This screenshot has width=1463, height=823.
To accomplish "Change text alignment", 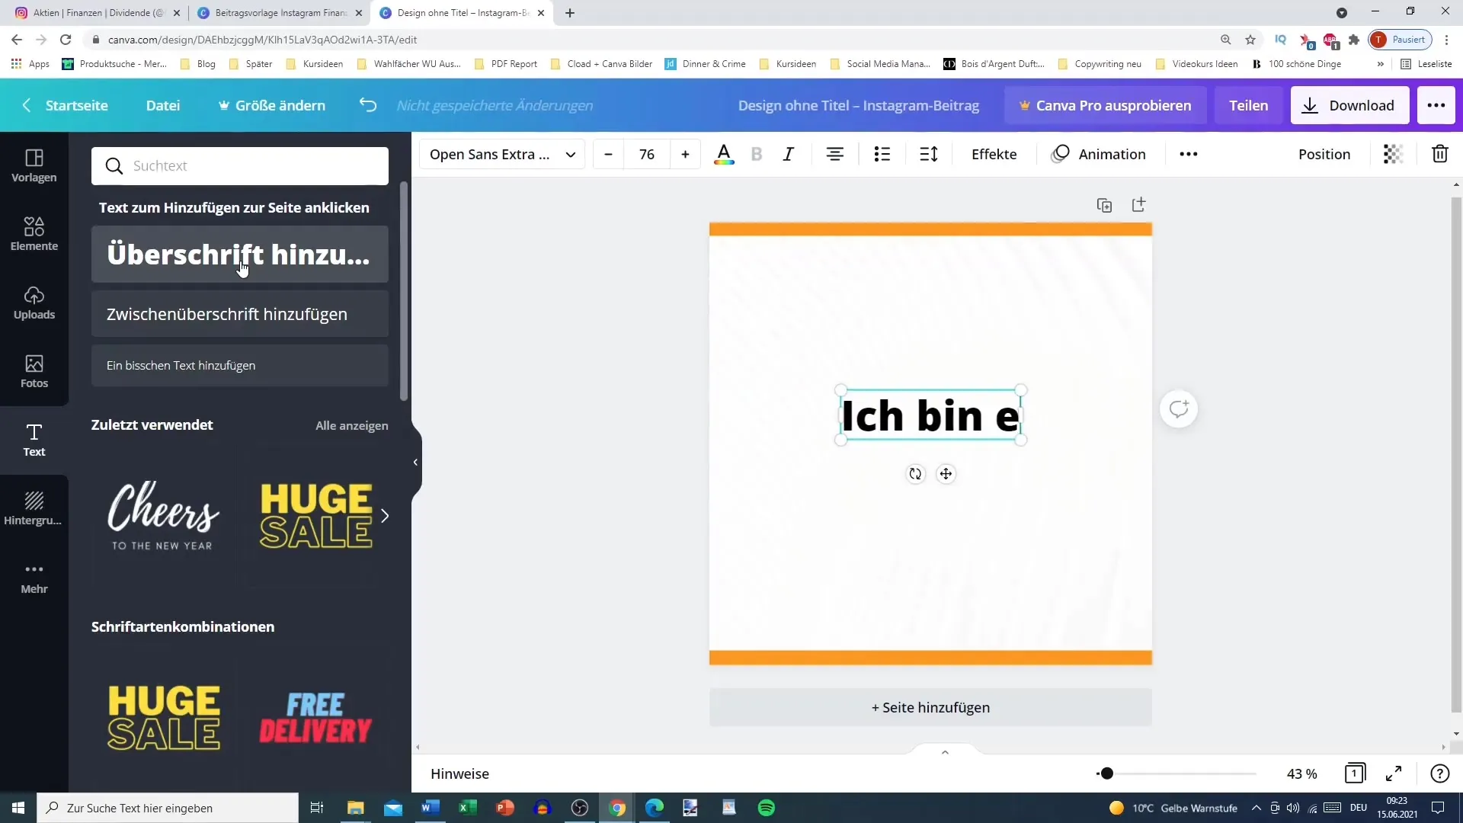I will click(x=835, y=155).
